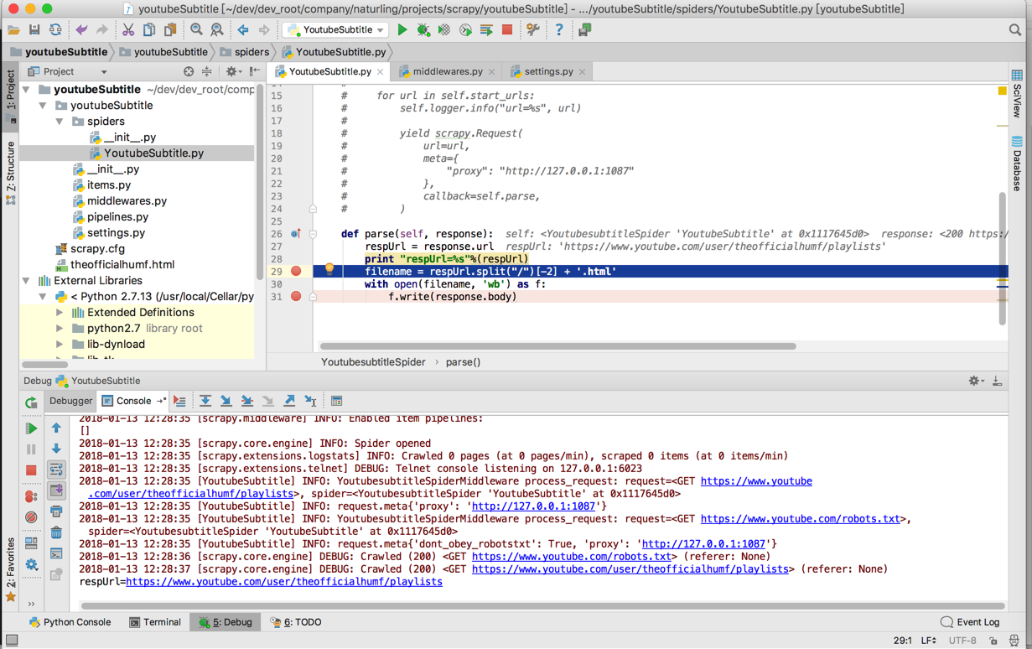
Task: Click the Debug bug icon in main toolbar
Action: tap(423, 30)
